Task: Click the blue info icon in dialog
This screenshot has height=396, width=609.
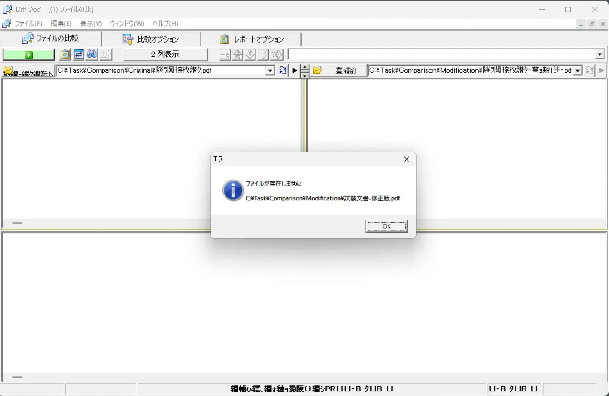Action: (x=233, y=191)
